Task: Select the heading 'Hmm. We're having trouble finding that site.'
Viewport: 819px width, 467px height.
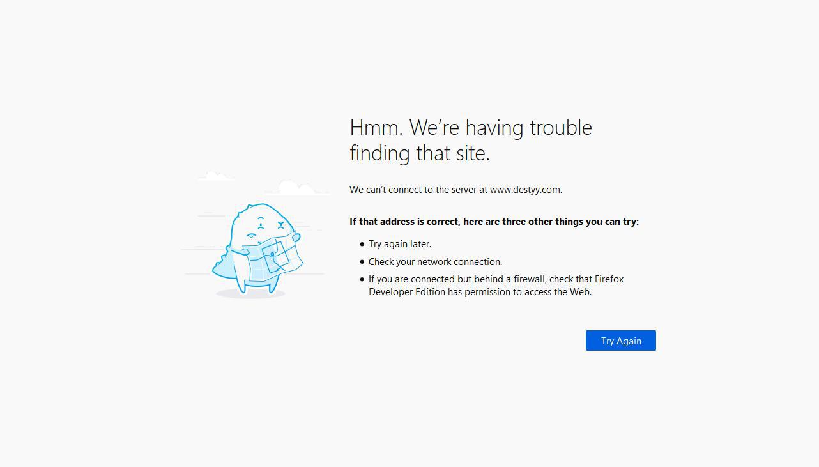Action: pyautogui.click(x=471, y=140)
